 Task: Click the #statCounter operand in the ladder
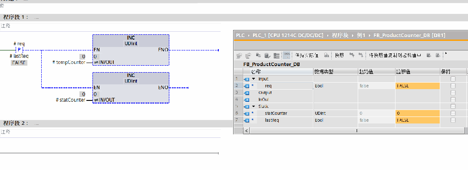70,100
